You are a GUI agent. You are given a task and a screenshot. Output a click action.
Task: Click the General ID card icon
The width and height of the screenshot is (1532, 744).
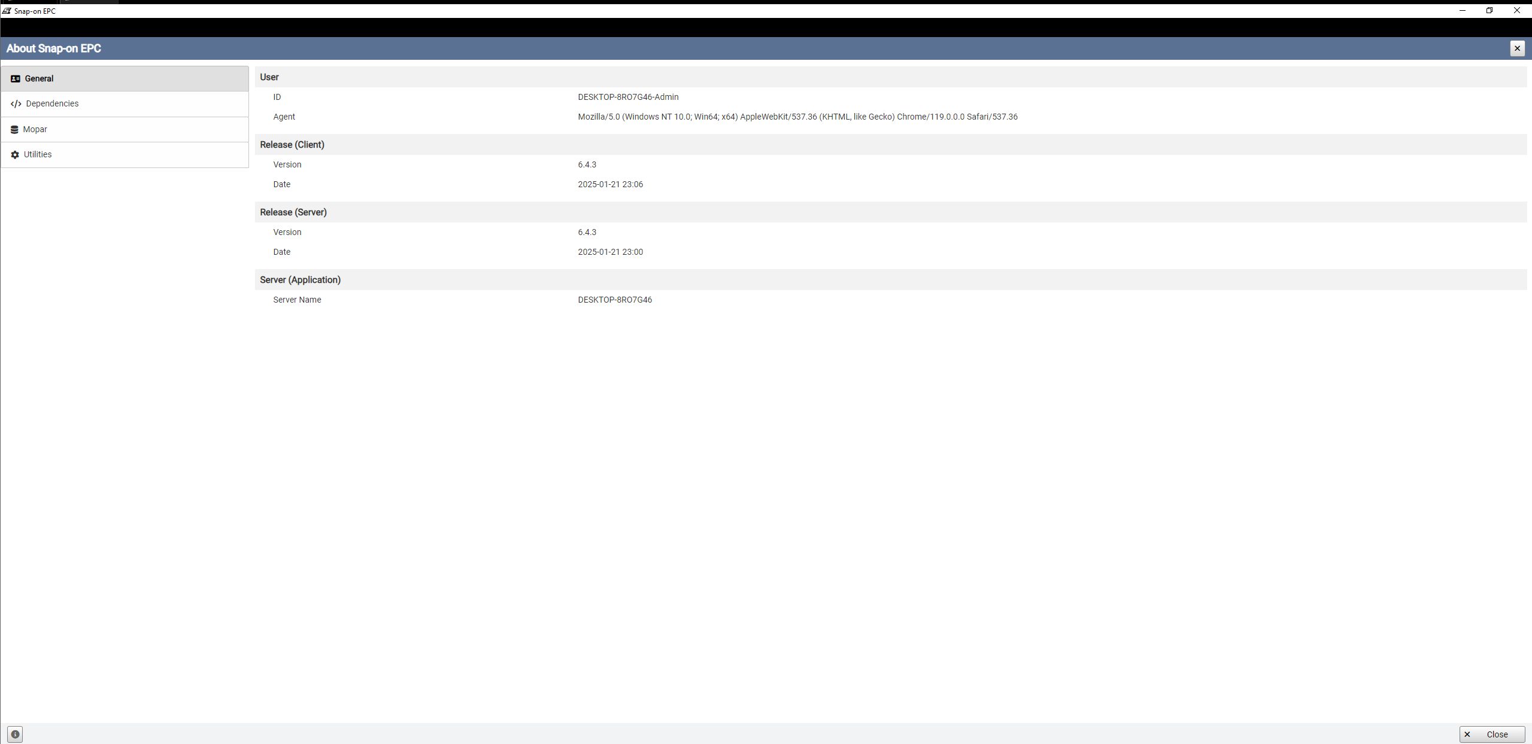coord(16,79)
